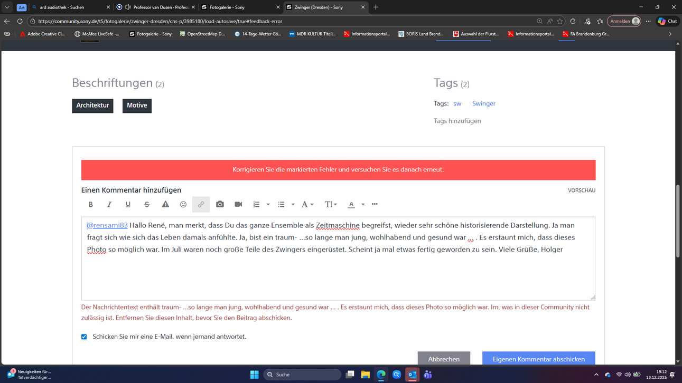Switch to the Fotogalerie - Sony tab
682x383 pixels.
(240, 7)
